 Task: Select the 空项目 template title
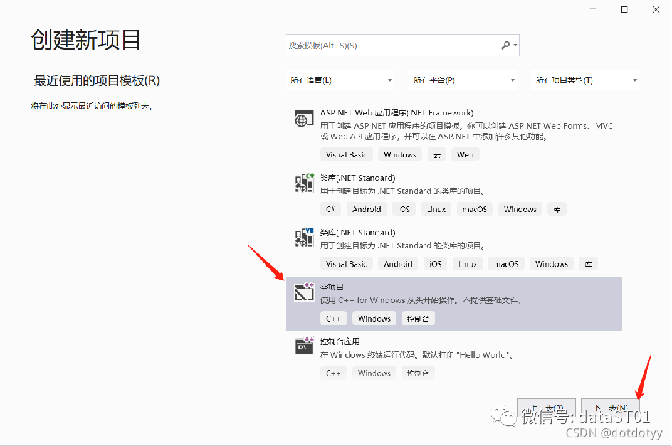point(332,287)
